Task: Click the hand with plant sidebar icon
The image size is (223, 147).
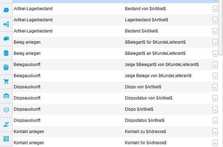Action: click(x=6, y=124)
